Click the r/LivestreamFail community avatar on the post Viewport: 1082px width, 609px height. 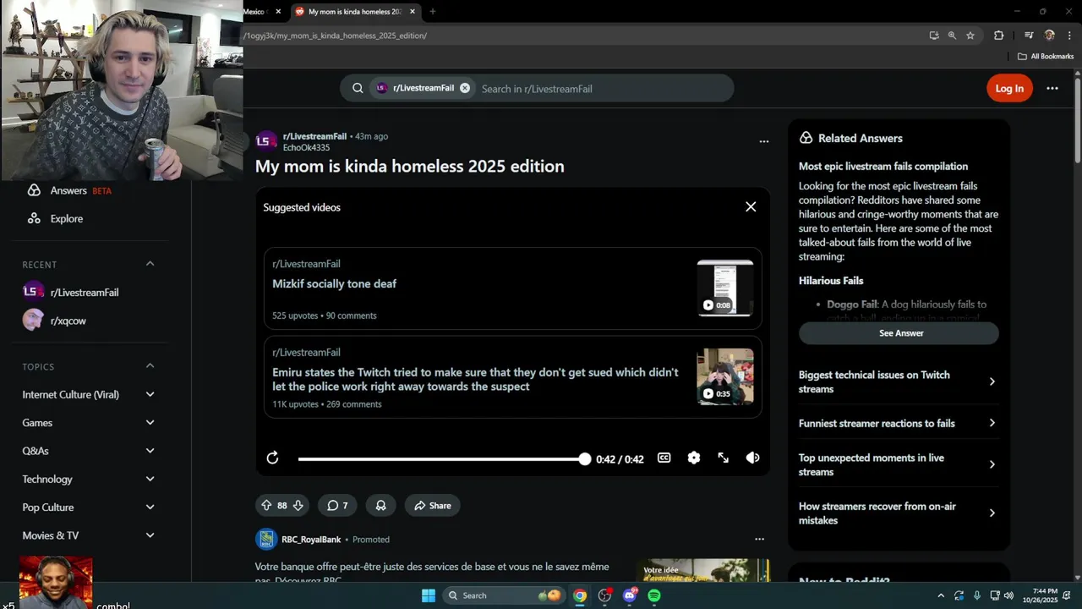pos(266,141)
